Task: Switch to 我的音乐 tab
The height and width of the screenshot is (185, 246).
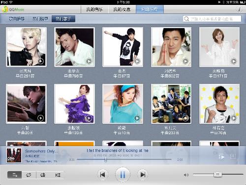Action: [x=94, y=9]
